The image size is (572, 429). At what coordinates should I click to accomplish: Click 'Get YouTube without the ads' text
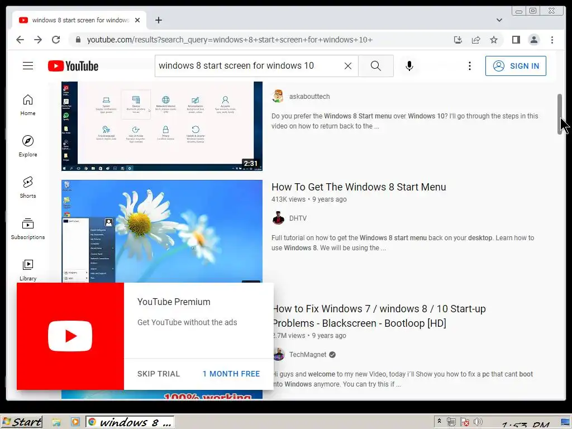click(187, 322)
